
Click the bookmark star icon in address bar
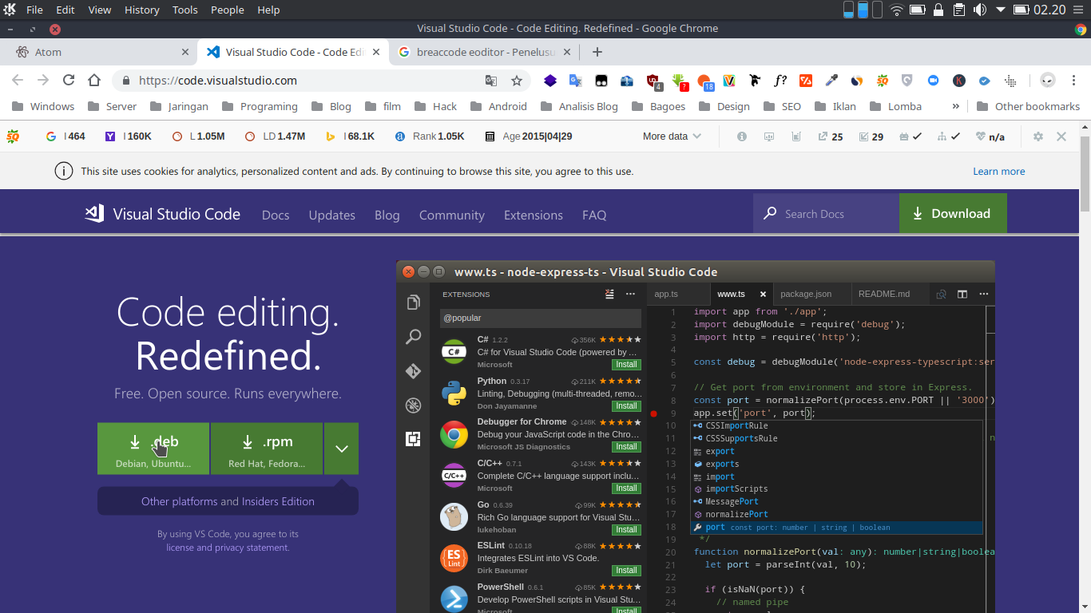517,81
